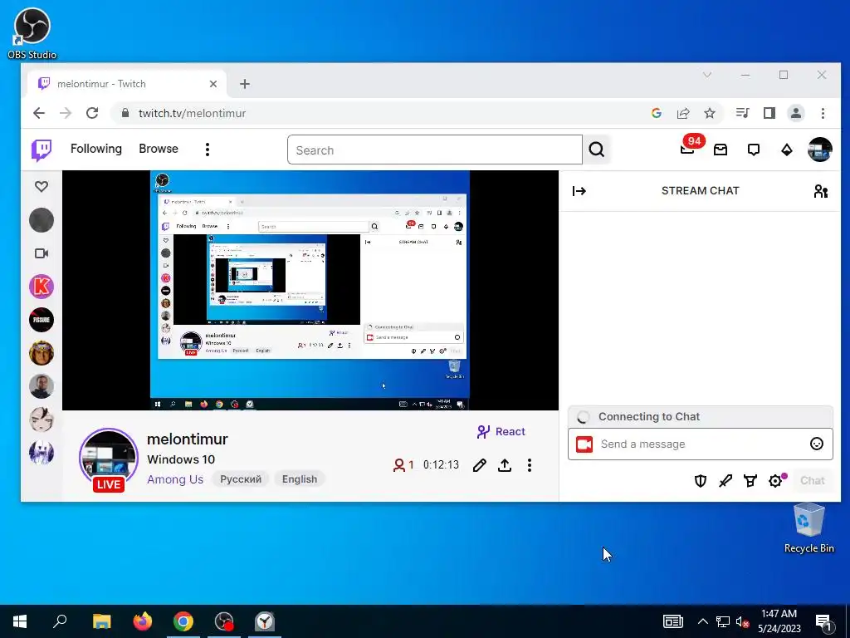Click the goblet predictions icon under chat
Viewport: 850px width, 638px height.
[750, 481]
